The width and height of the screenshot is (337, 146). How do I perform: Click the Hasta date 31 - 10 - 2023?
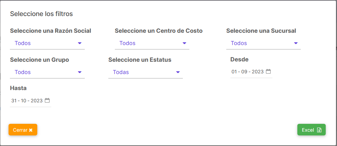(x=27, y=101)
